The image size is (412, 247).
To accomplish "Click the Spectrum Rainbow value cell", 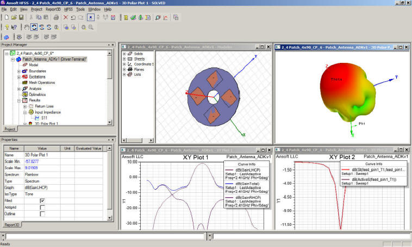I will 42,174.
